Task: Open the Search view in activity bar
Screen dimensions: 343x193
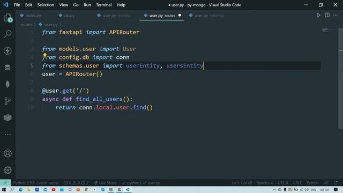Action: [8, 34]
